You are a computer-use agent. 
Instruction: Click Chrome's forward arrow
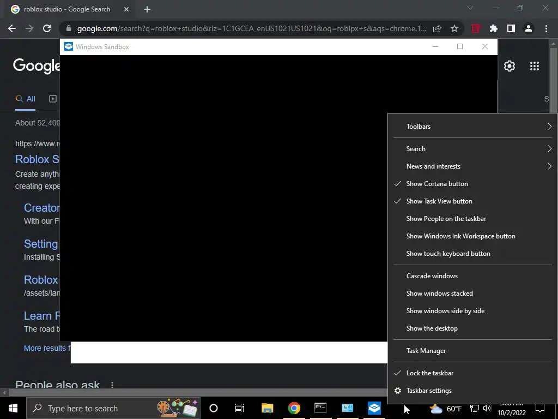point(29,28)
